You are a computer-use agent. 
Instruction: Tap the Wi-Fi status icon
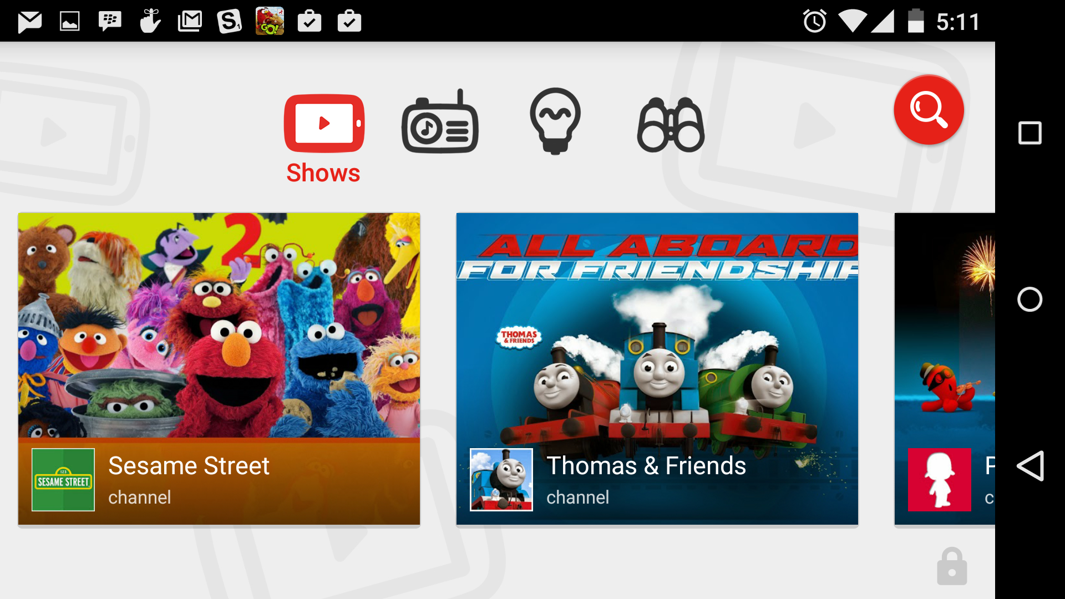tap(853, 22)
